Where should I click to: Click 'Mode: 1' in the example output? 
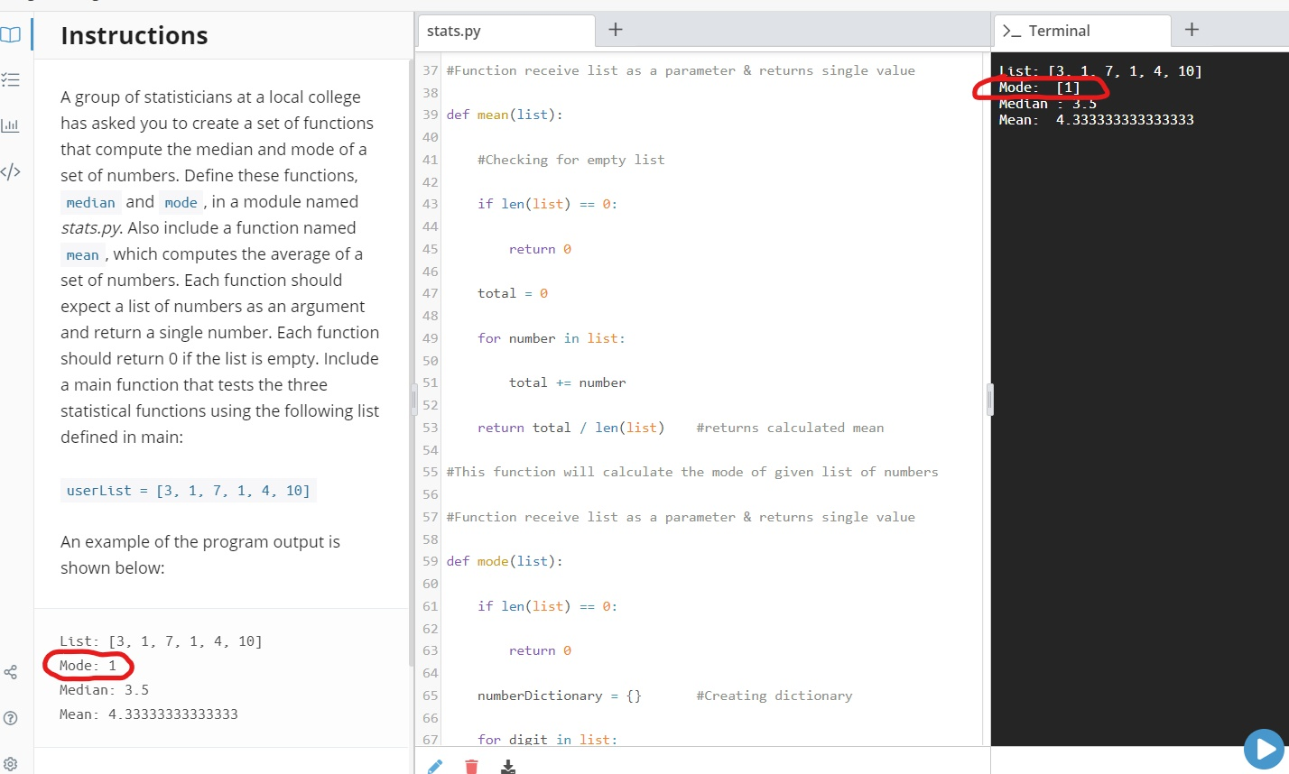pyautogui.click(x=88, y=666)
